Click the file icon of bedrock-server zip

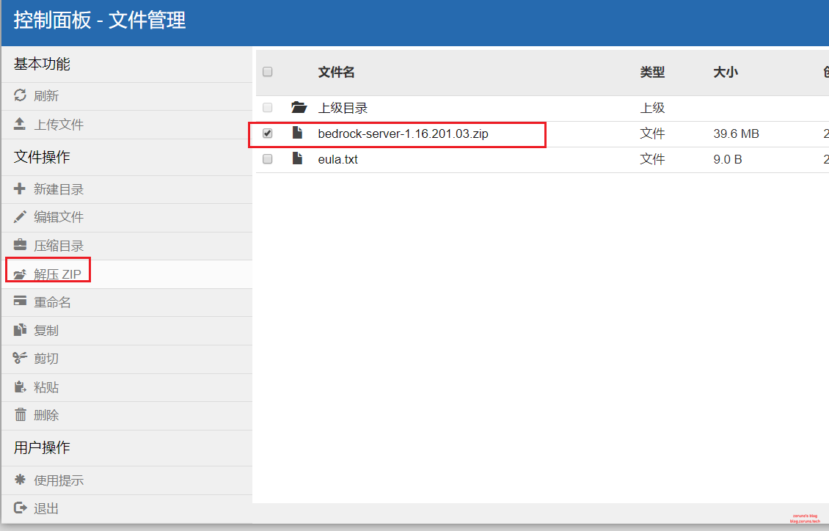point(298,133)
